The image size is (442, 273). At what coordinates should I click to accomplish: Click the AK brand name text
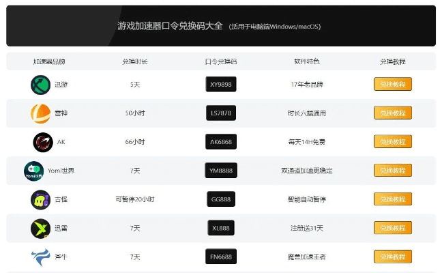point(61,142)
